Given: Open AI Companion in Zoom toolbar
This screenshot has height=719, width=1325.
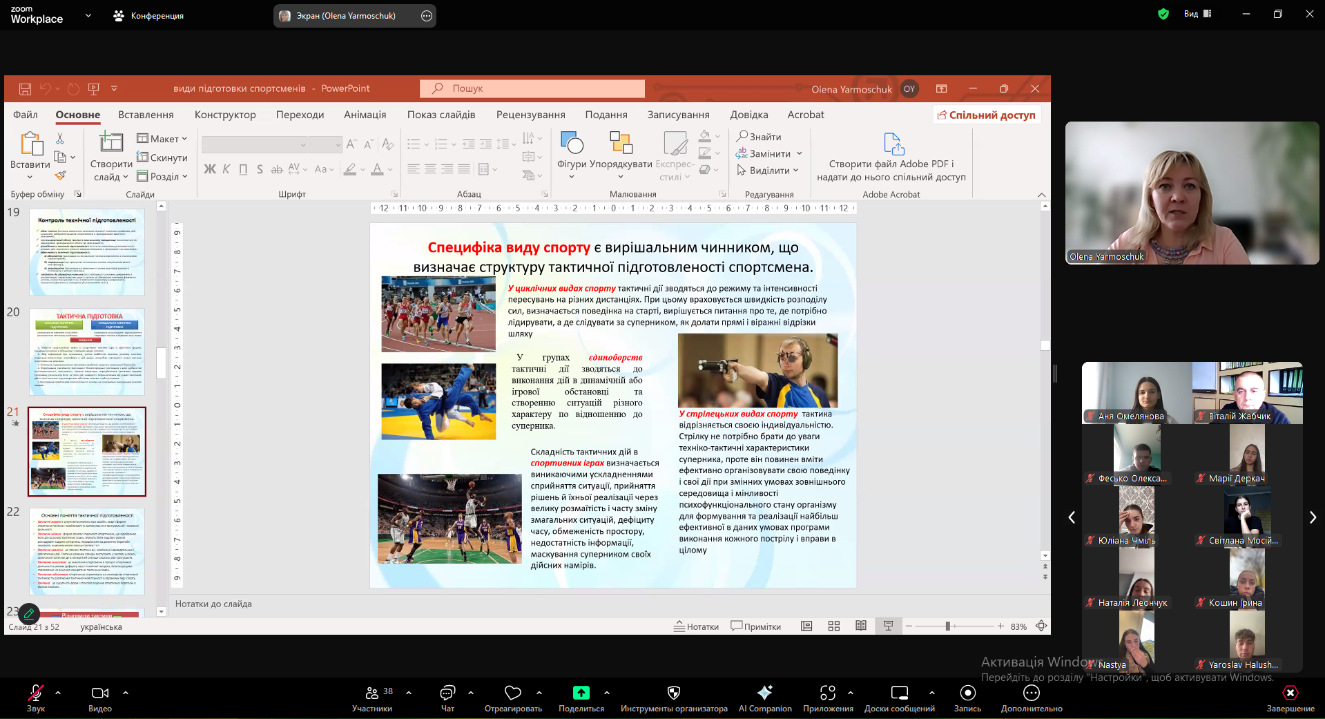Looking at the screenshot, I should point(764,693).
